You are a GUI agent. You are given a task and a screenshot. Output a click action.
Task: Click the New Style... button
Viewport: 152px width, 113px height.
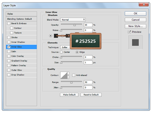click(135, 26)
